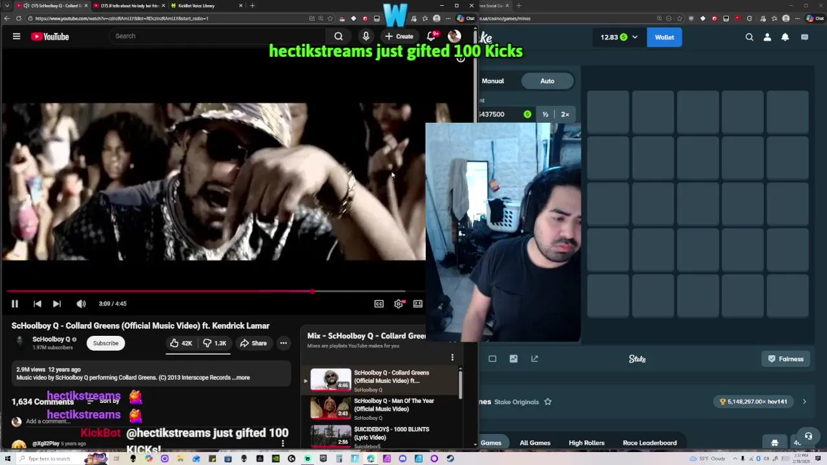Open the YouTube Create button
The height and width of the screenshot is (465, 827).
(399, 36)
